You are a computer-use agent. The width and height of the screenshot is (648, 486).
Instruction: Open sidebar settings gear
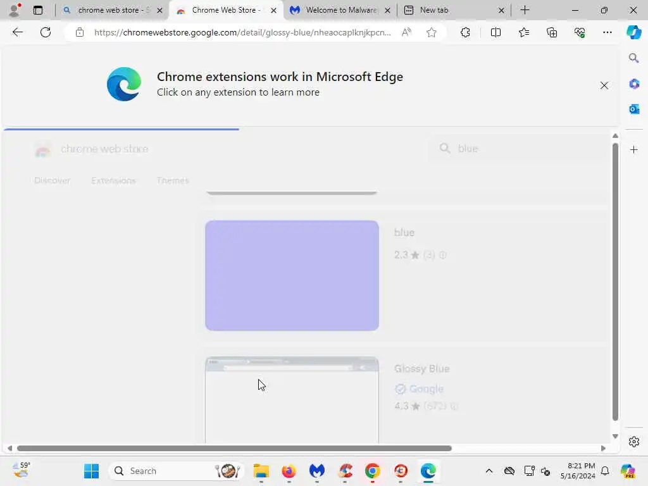pos(634,442)
